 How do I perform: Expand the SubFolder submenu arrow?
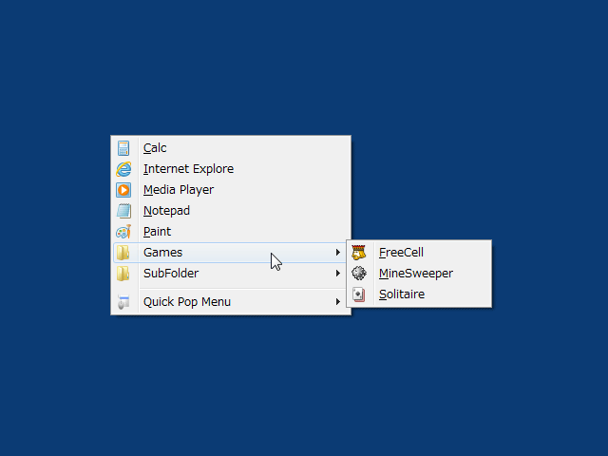pos(338,274)
